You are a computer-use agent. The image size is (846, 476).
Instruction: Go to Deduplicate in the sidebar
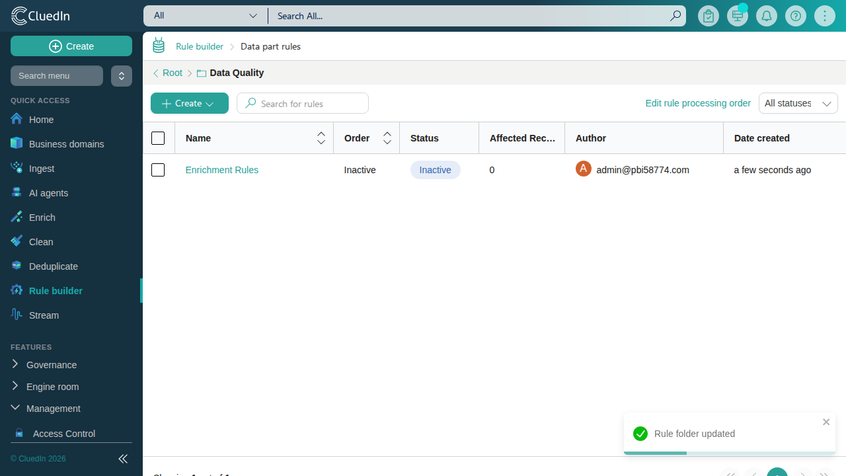[54, 266]
